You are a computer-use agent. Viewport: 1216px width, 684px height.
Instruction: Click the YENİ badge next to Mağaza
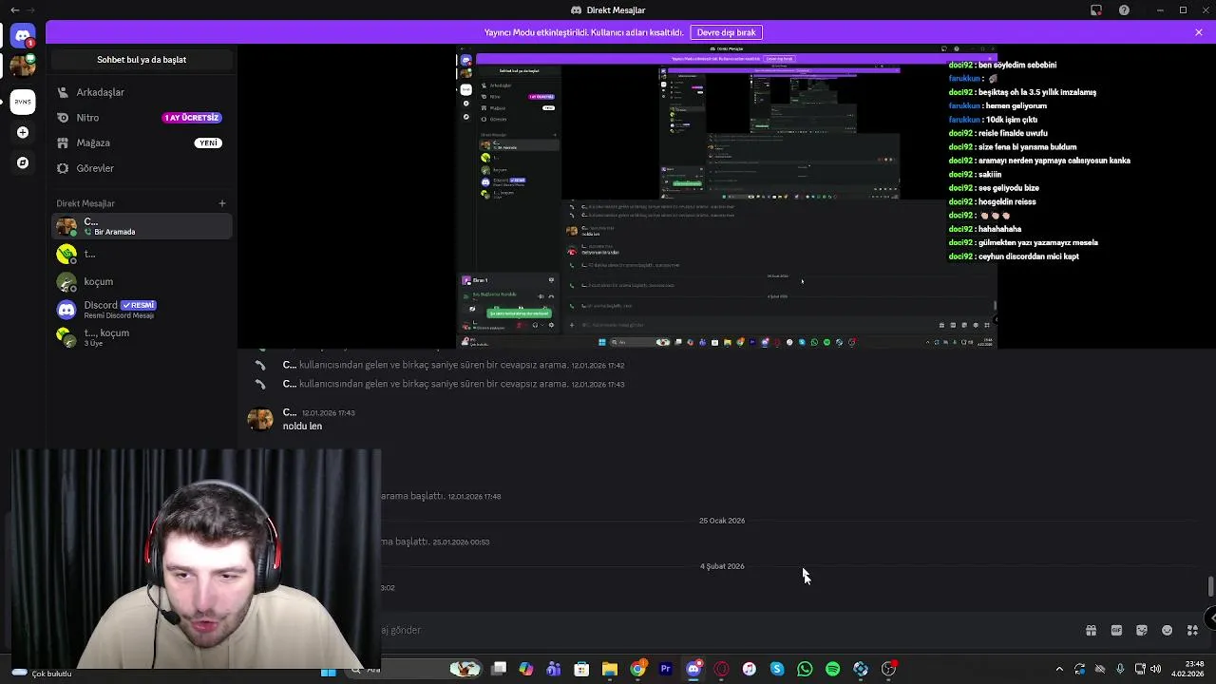pyautogui.click(x=208, y=142)
